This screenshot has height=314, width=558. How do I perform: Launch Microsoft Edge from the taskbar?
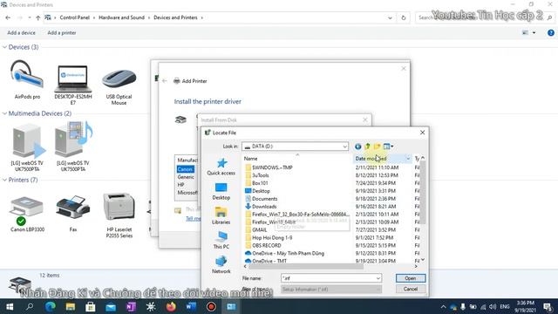51,306
